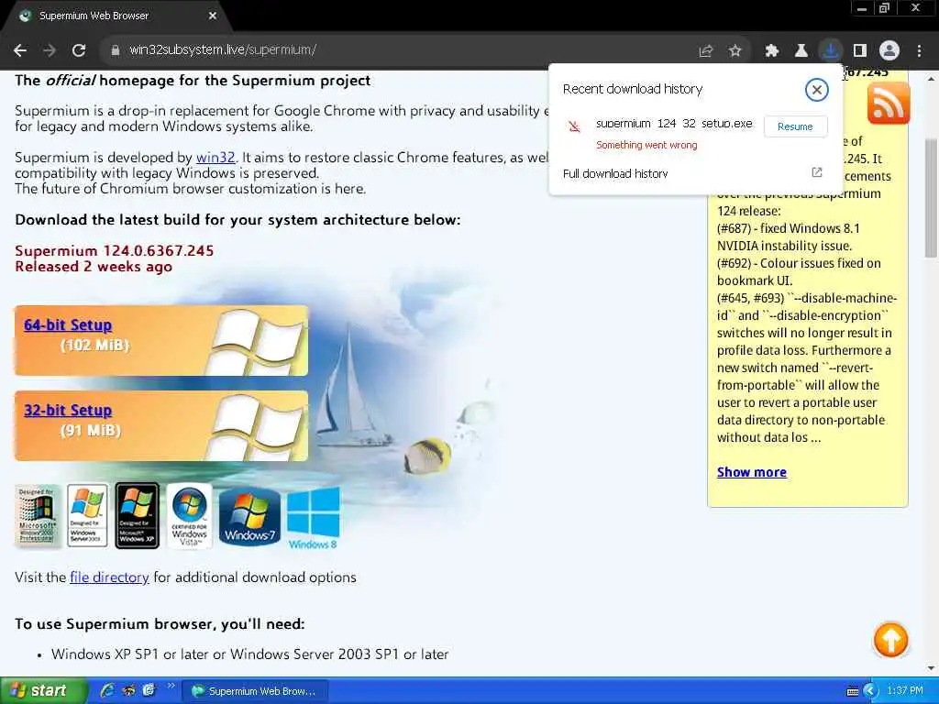Viewport: 939px width, 704px height.
Task: Click Show more in release notes
Action: [752, 472]
